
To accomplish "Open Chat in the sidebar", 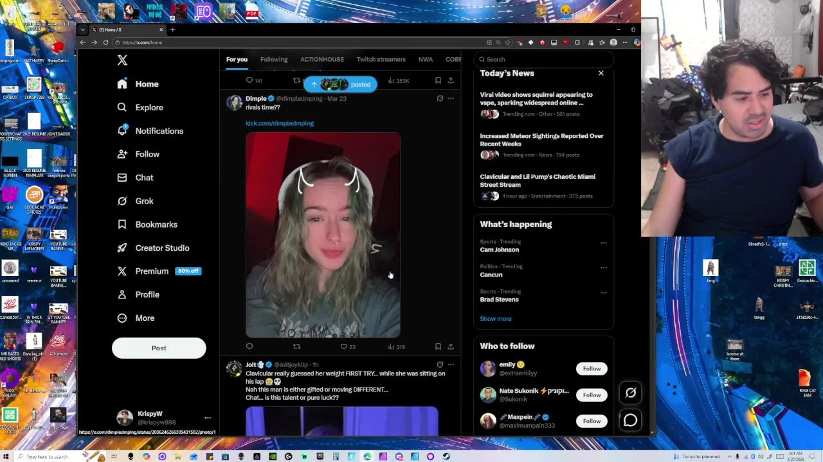I will click(136, 178).
